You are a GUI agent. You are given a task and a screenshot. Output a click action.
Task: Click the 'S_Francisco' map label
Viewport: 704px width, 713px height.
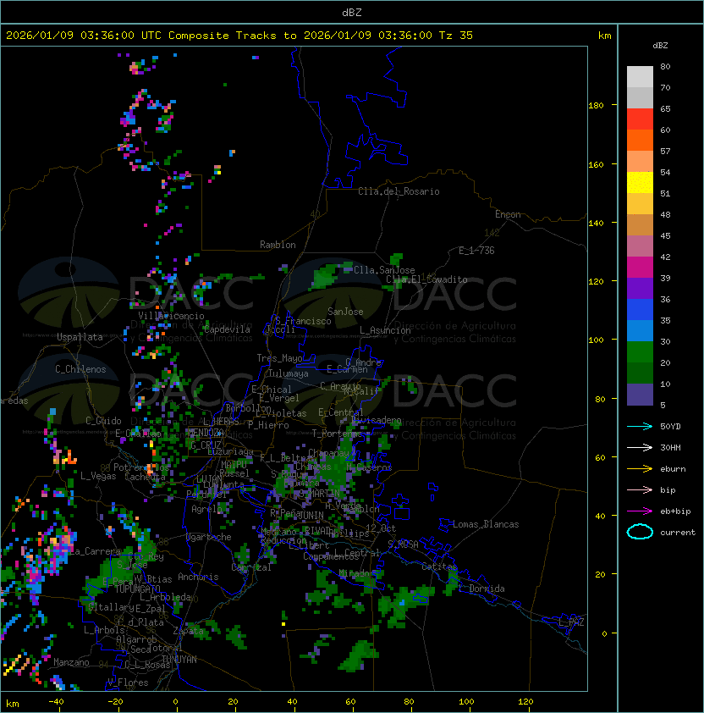(x=303, y=321)
